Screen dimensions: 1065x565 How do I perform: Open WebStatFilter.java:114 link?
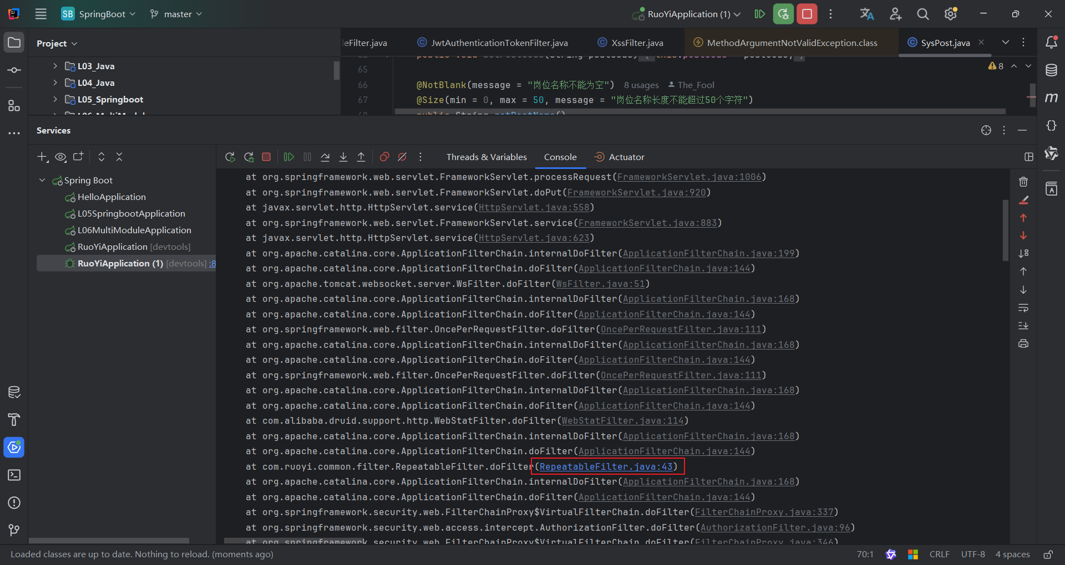pos(622,421)
